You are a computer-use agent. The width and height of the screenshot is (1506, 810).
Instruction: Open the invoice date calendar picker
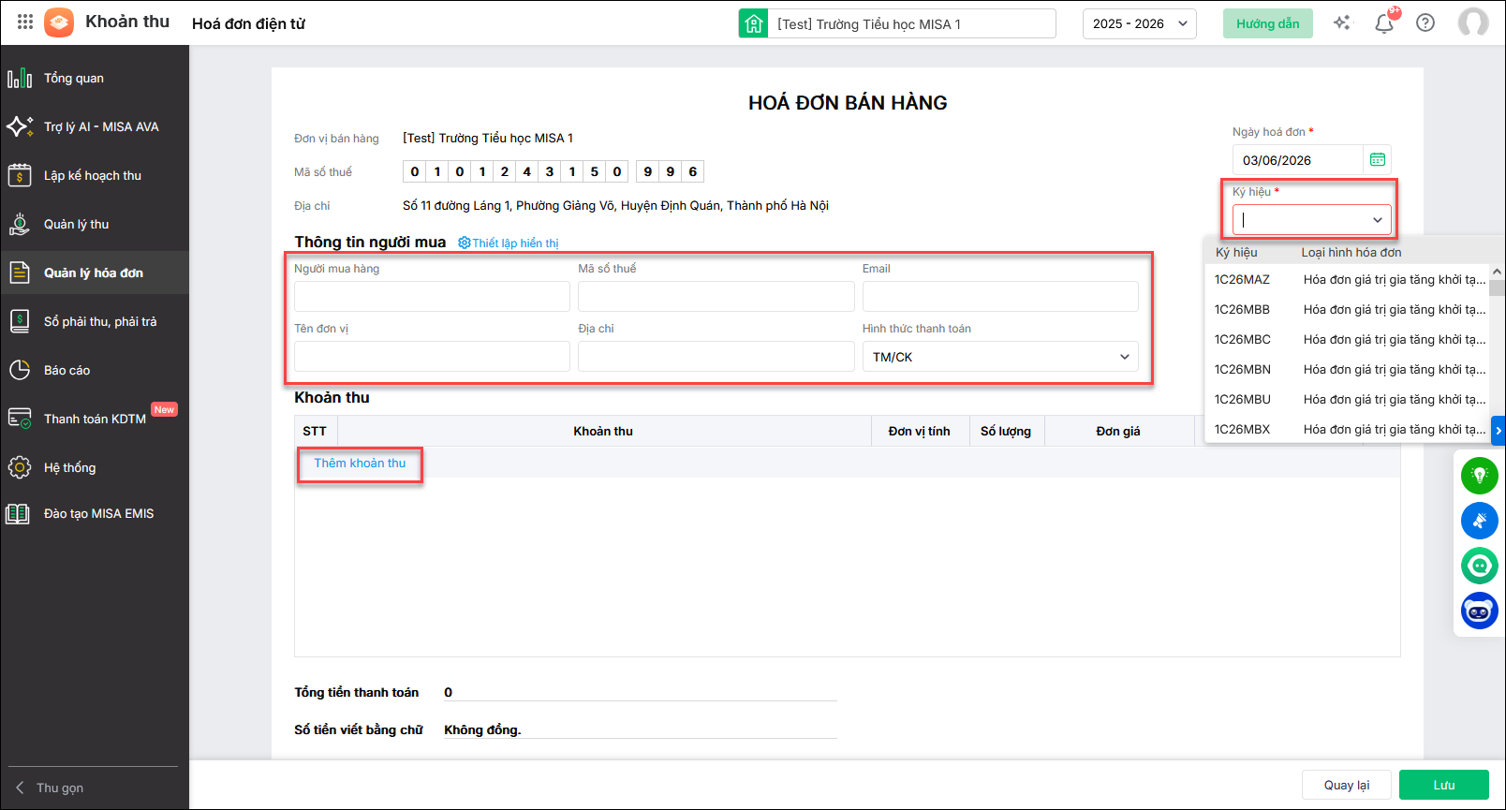point(1378,160)
